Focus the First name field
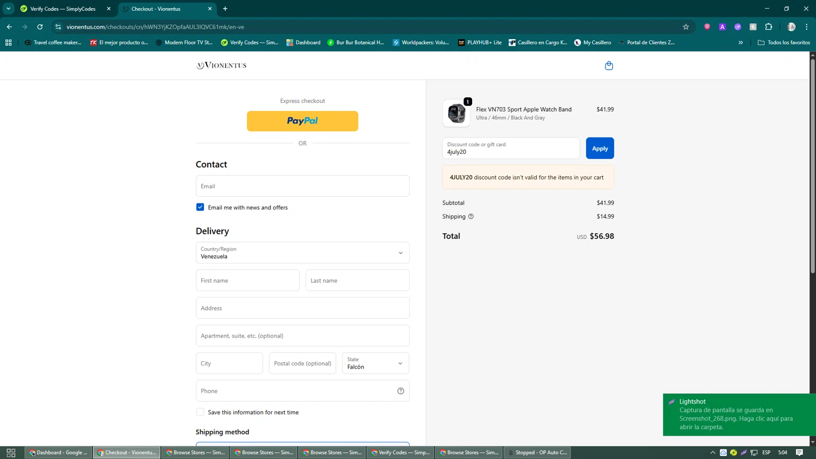This screenshot has height=459, width=816. 248,281
